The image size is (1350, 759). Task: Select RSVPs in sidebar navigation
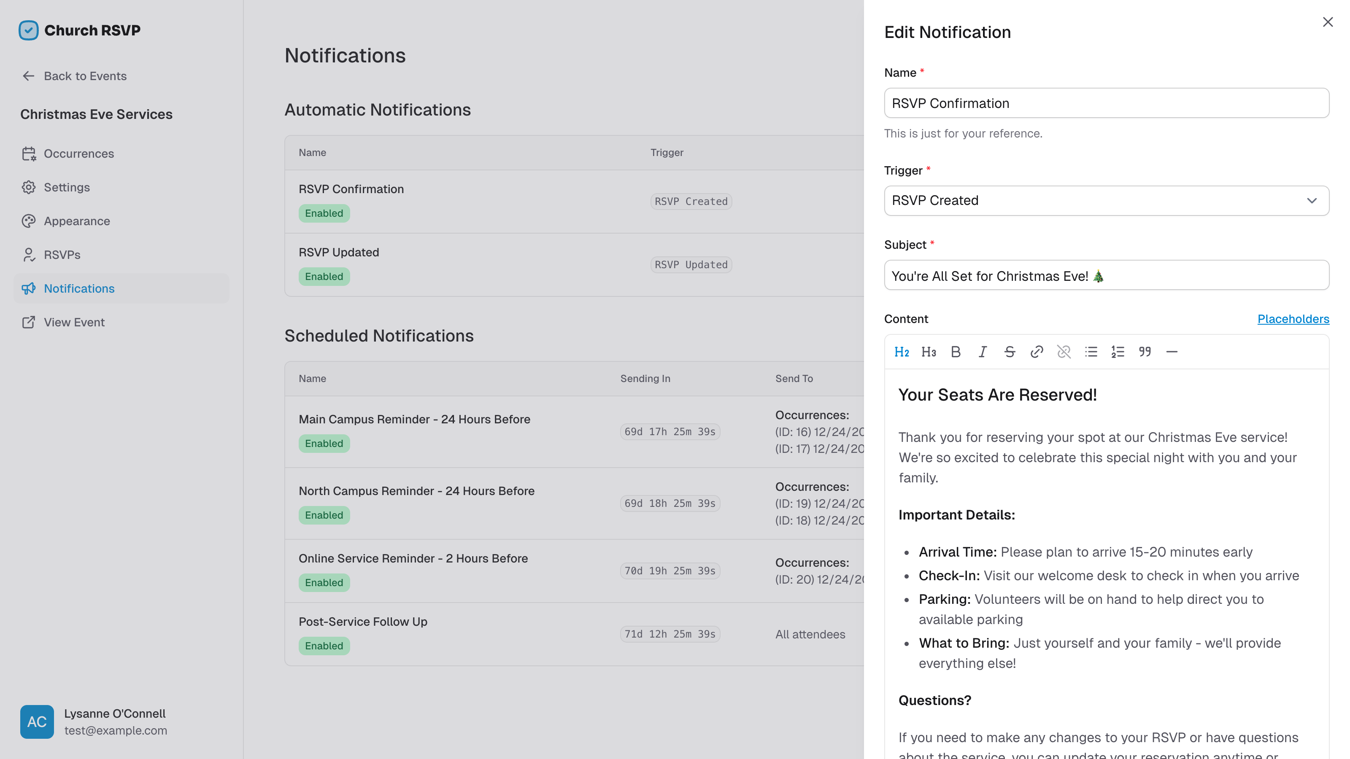pos(62,255)
